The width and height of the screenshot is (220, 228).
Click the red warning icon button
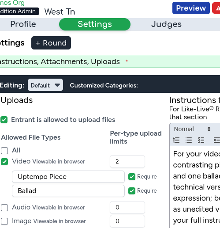coord(216,8)
